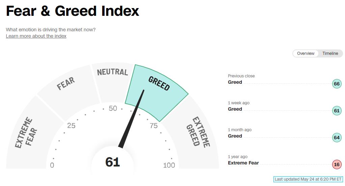Screen dimensions: 345x186
Task: Click the 66 previous close badge
Action: pos(337,83)
